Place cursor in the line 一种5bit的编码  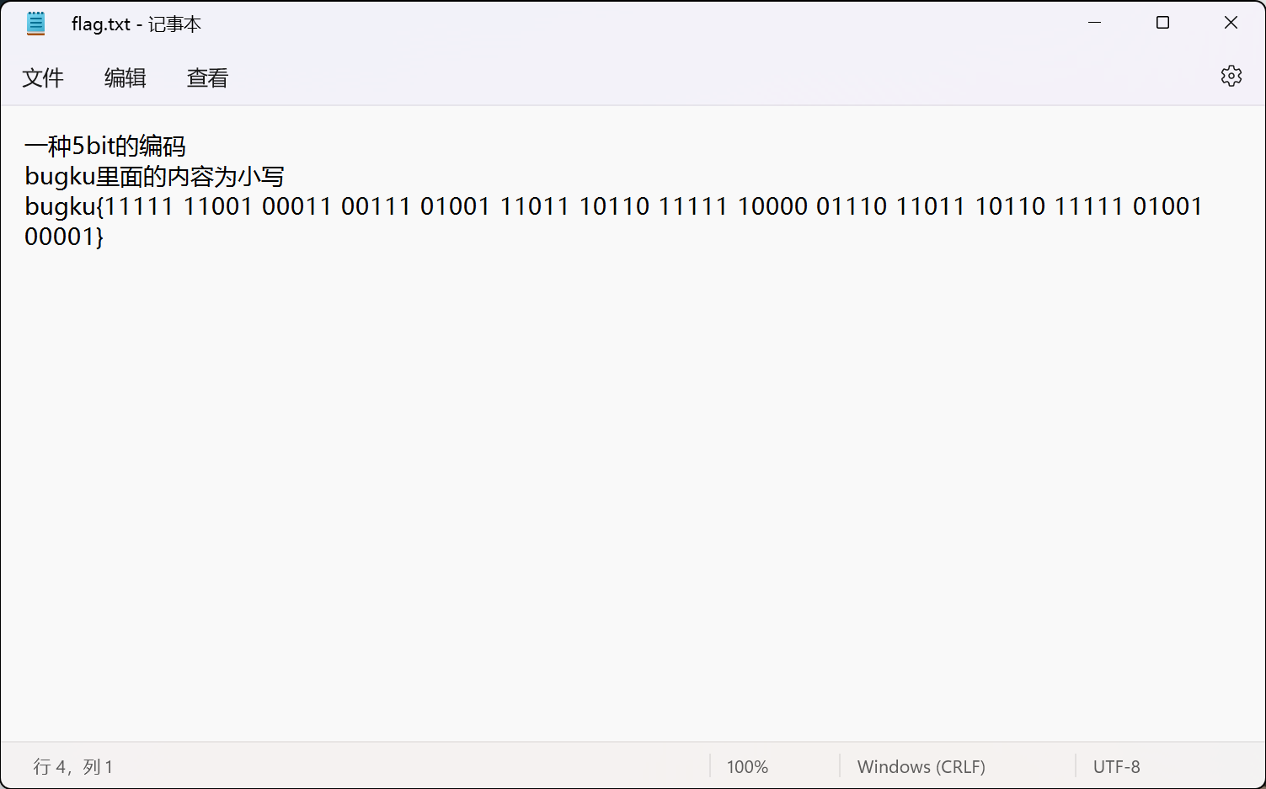coord(105,147)
